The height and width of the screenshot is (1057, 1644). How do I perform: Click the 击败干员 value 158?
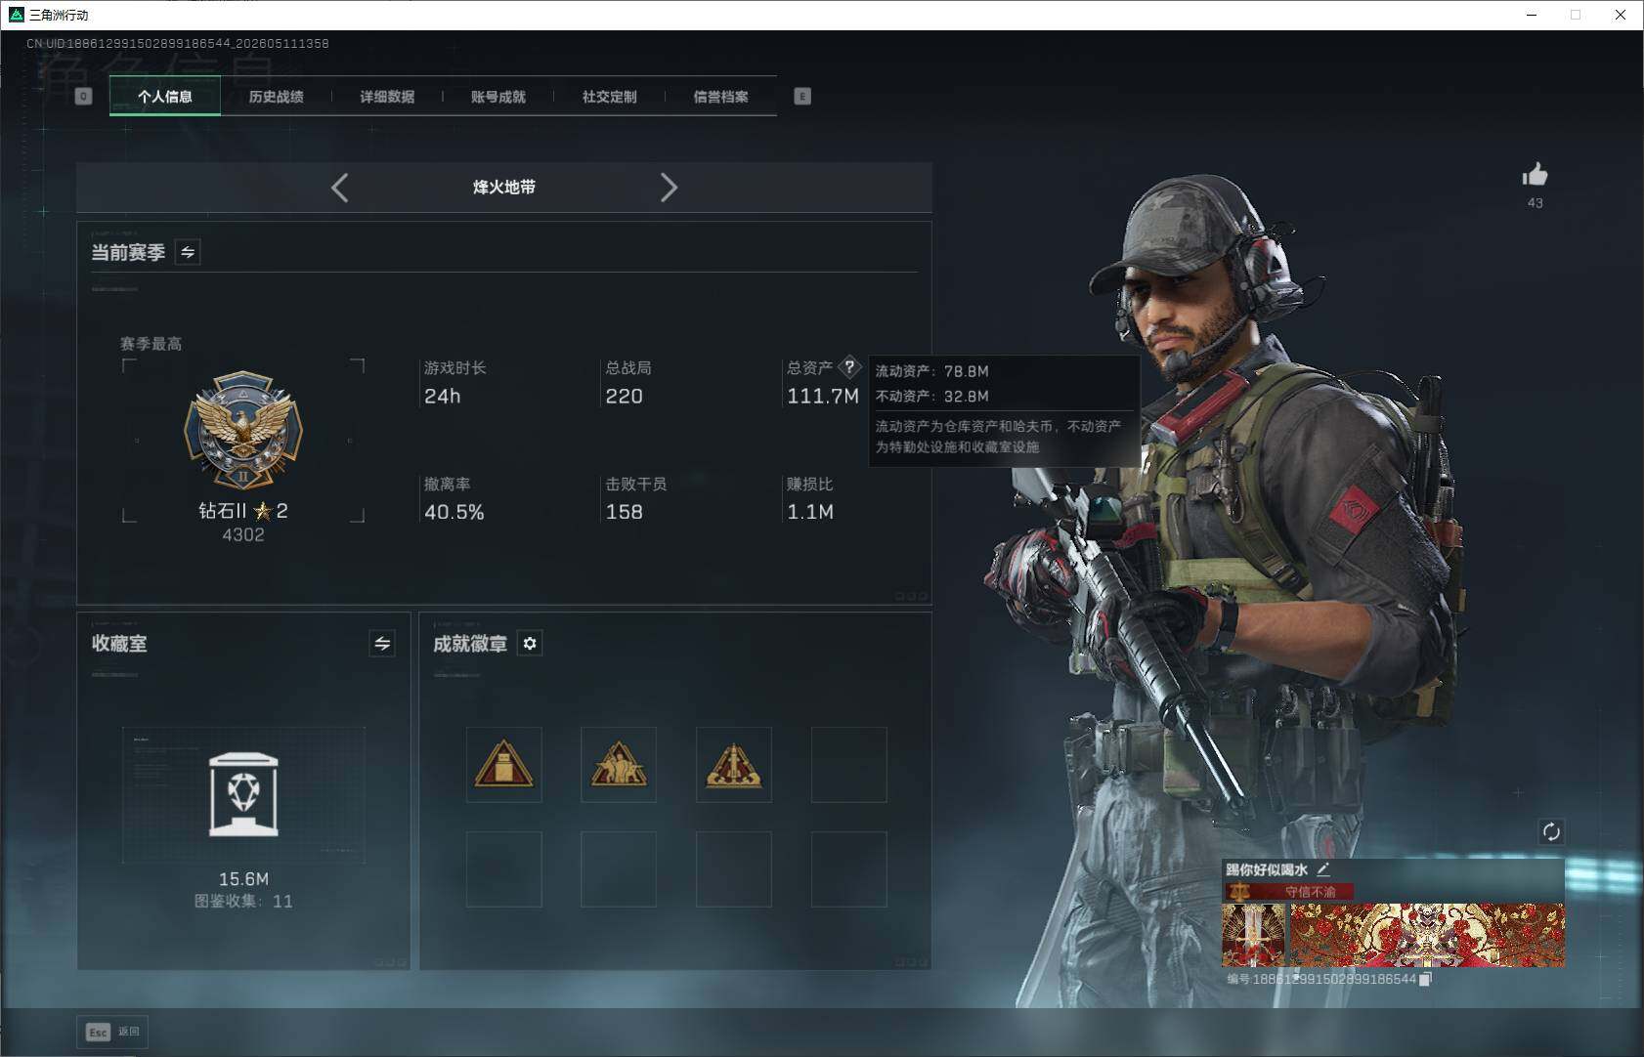[624, 512]
